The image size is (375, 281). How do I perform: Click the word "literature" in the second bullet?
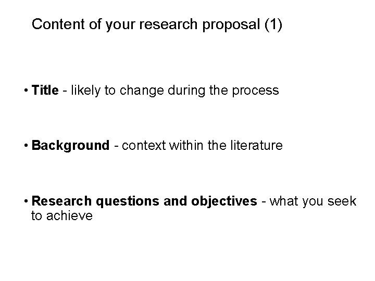(x=257, y=145)
